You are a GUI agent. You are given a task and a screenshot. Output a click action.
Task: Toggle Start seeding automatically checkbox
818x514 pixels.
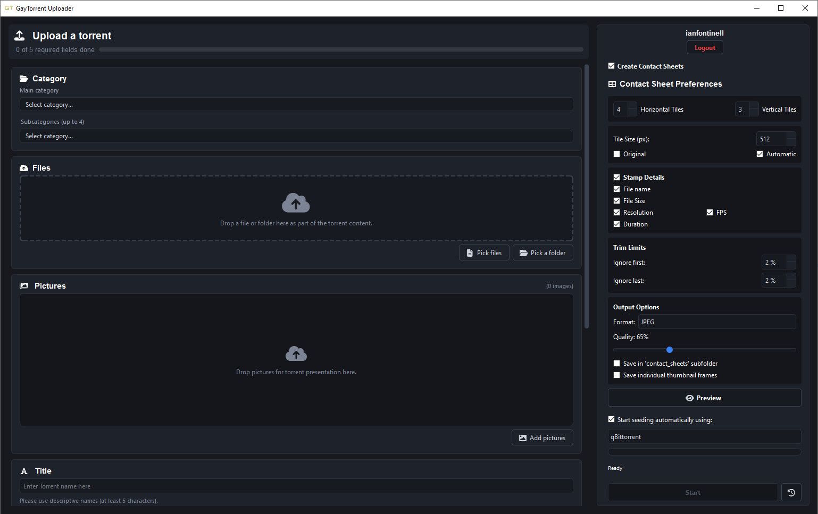tap(612, 419)
